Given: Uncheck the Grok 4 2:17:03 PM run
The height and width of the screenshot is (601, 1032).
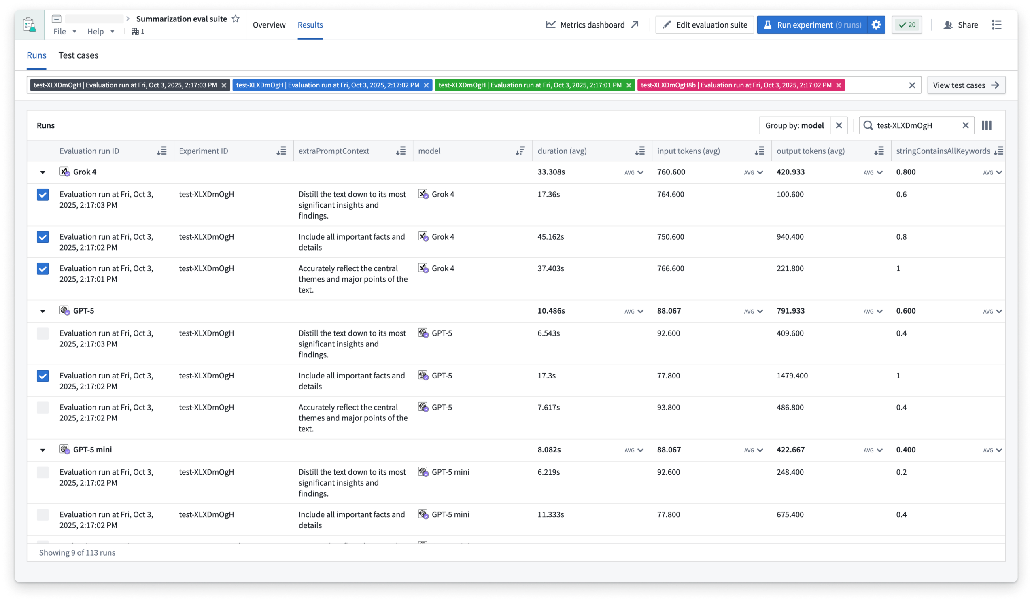Looking at the screenshot, I should point(42,195).
